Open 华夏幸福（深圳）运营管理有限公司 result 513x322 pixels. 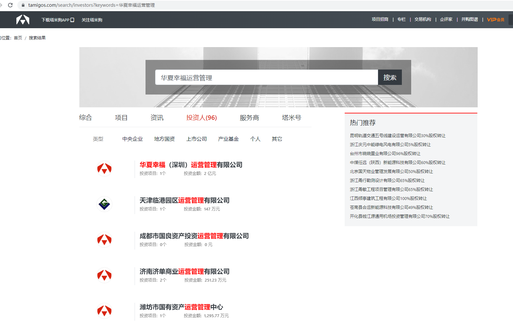[191, 165]
